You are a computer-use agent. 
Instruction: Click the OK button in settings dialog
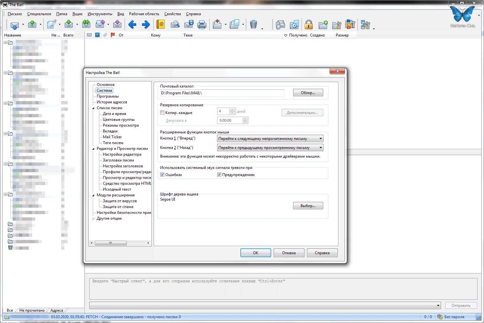(x=256, y=253)
